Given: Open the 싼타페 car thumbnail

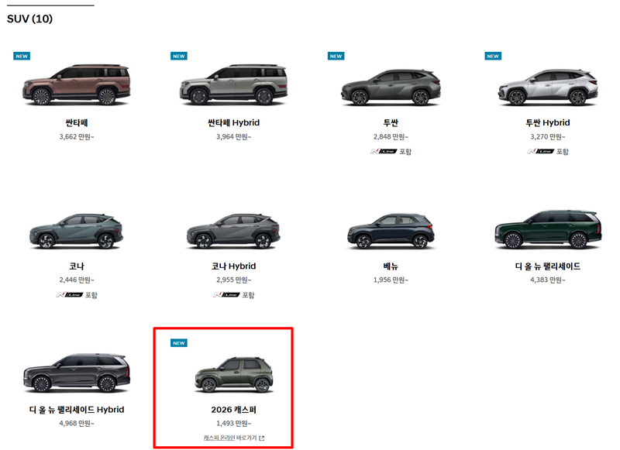Looking at the screenshot, I should pyautogui.click(x=76, y=84).
